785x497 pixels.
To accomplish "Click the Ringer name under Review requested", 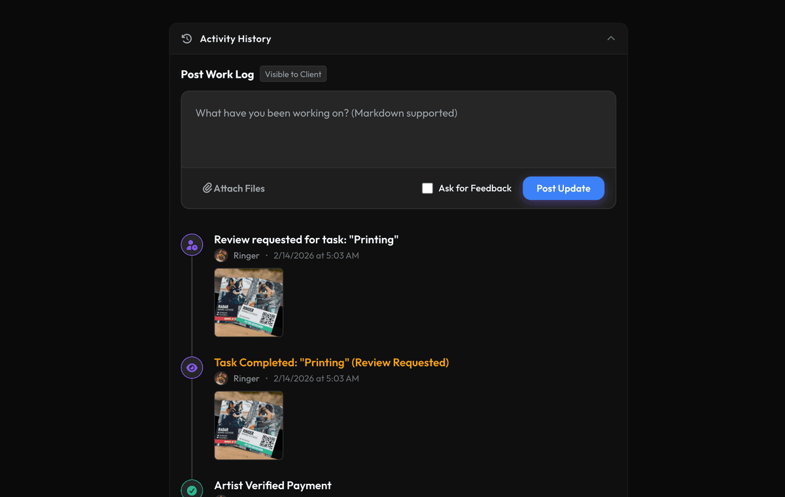I will pyautogui.click(x=247, y=256).
